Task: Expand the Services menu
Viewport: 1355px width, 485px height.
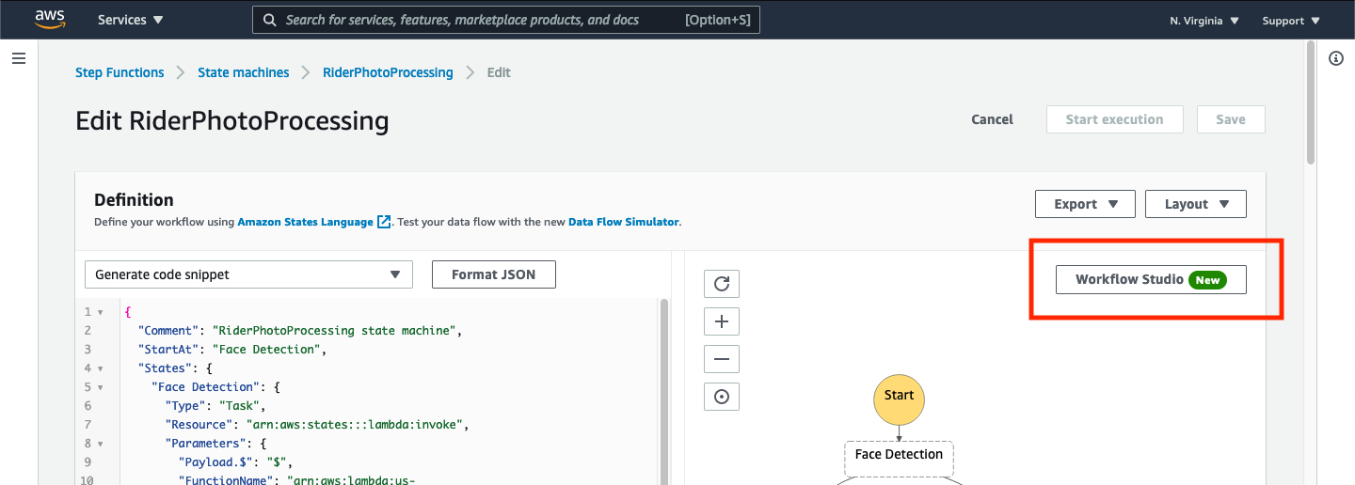Action: pyautogui.click(x=130, y=20)
